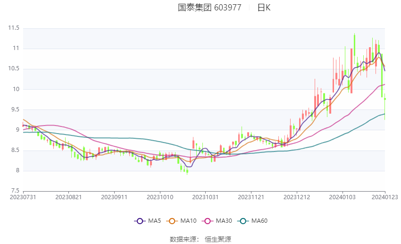Click the 日K label in title

point(264,8)
